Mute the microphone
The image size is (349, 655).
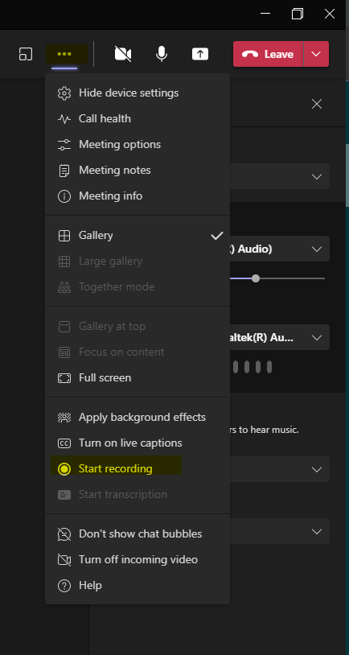(x=162, y=54)
